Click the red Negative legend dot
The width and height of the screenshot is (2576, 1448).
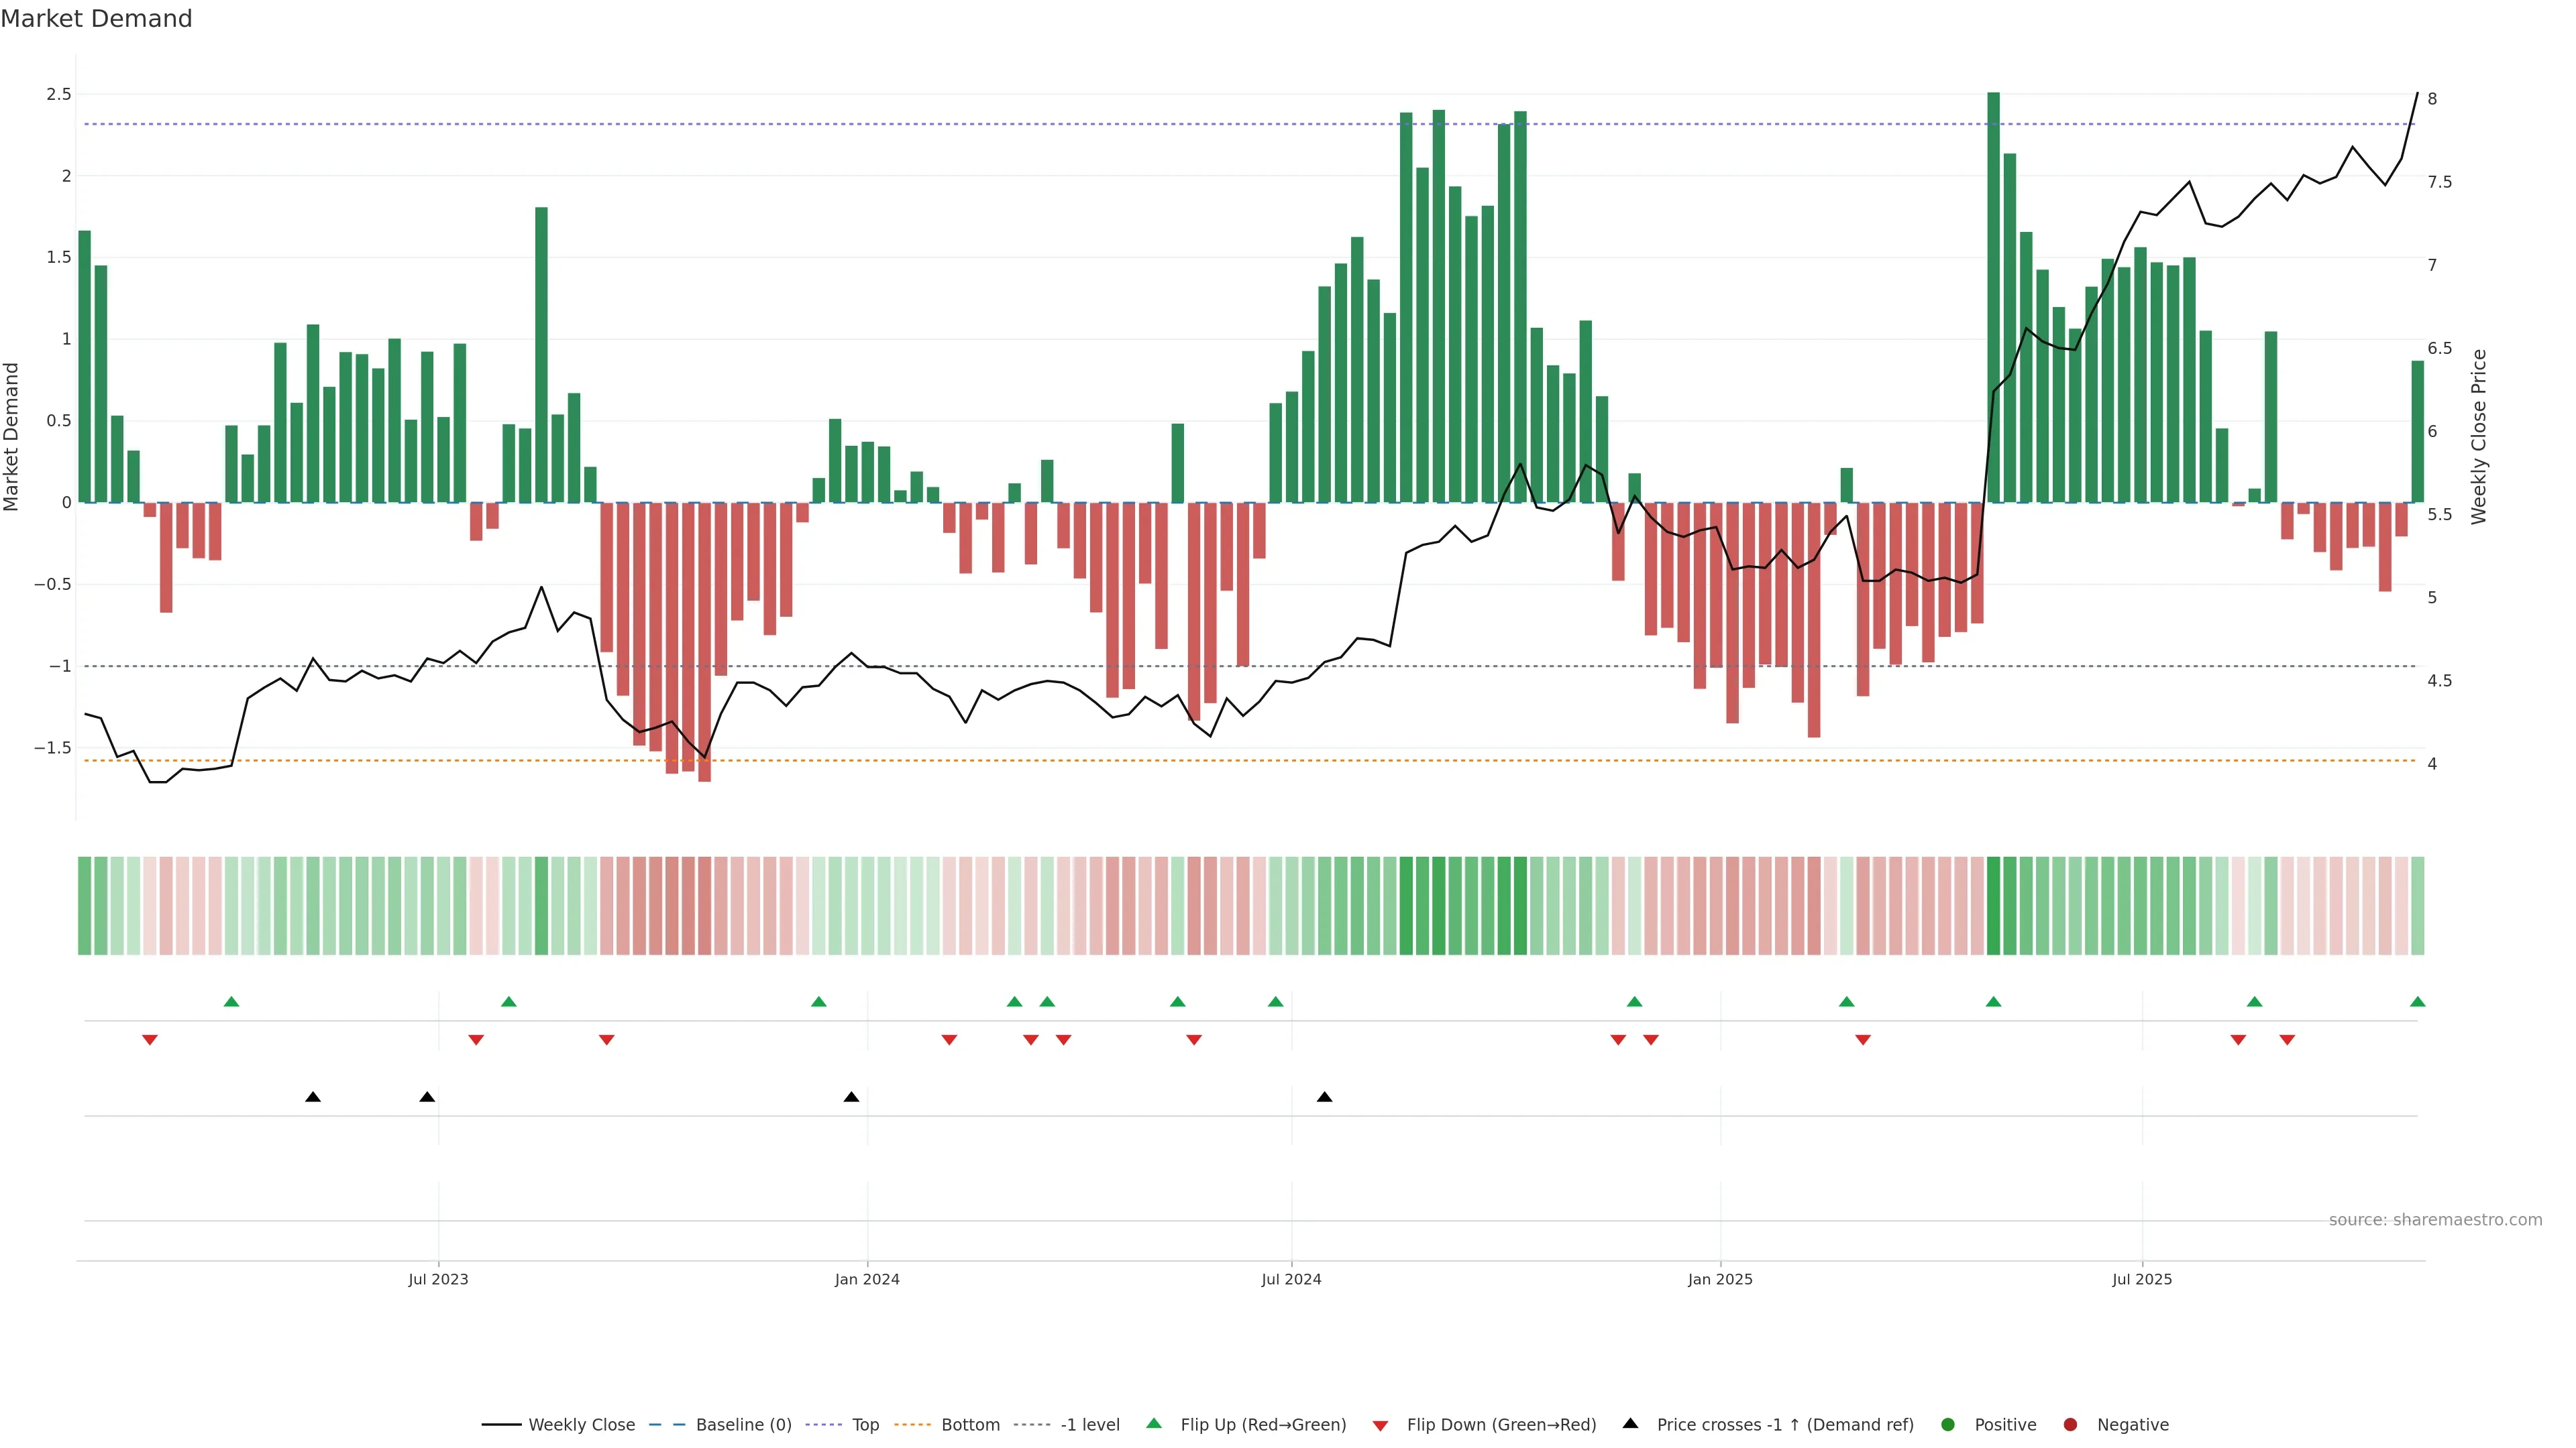click(2070, 1424)
